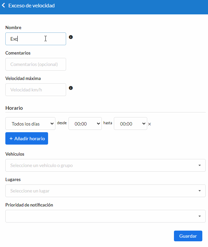This screenshot has width=208, height=247.
Task: Click the back arrow in the header
Action: [x=4, y=6]
